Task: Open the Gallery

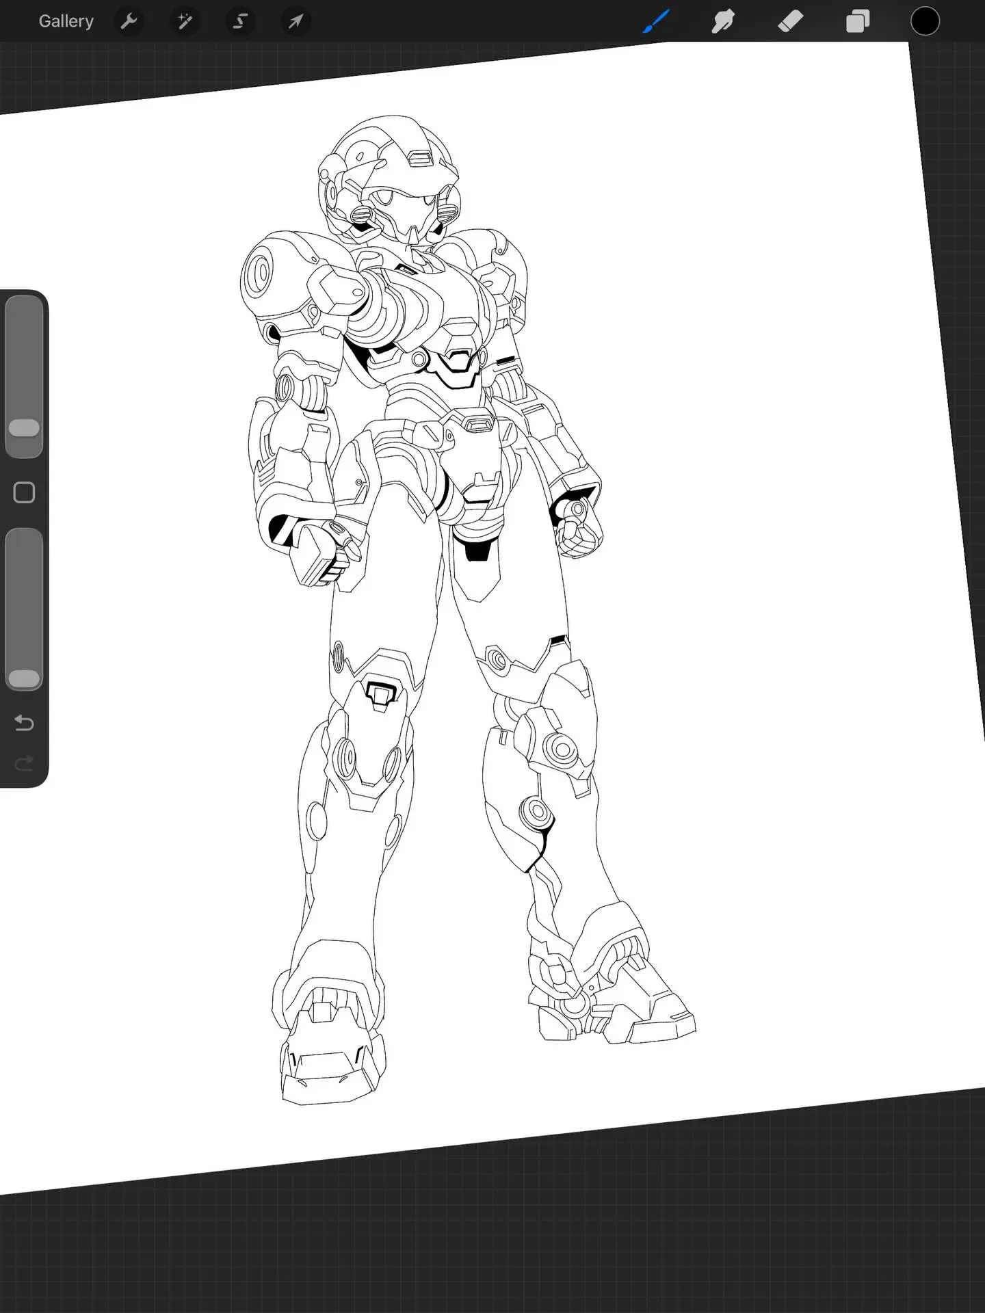Action: [x=66, y=21]
